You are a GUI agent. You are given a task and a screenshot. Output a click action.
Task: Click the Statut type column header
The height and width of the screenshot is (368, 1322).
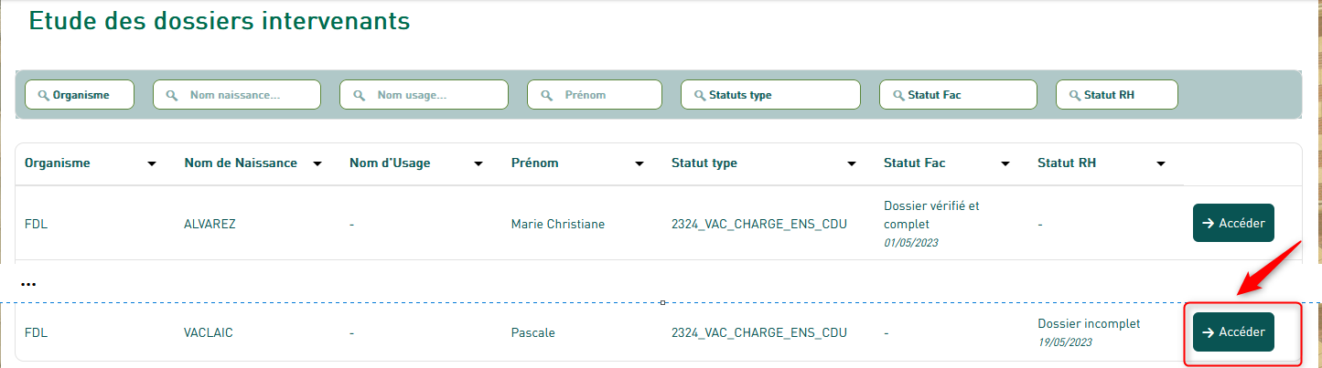tap(704, 163)
